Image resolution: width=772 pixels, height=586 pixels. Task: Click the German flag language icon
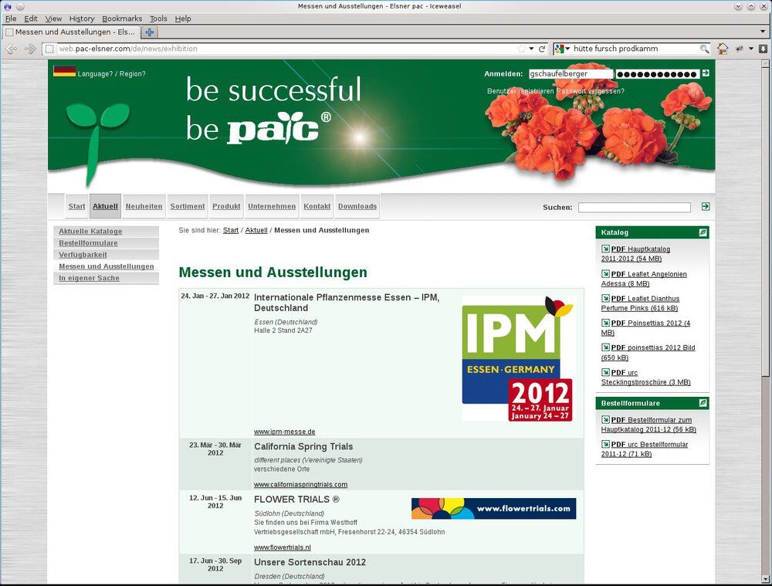[64, 72]
